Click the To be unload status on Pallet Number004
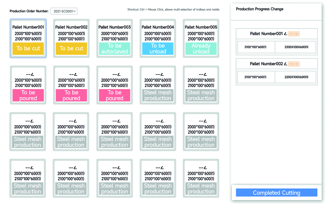 (x=158, y=48)
